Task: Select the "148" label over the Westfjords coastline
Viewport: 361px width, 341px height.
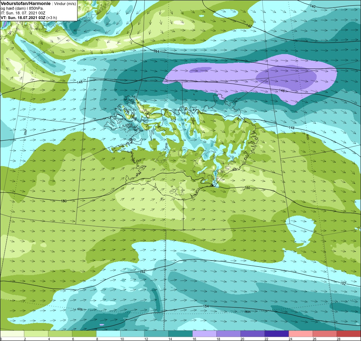Action: pyautogui.click(x=134, y=118)
